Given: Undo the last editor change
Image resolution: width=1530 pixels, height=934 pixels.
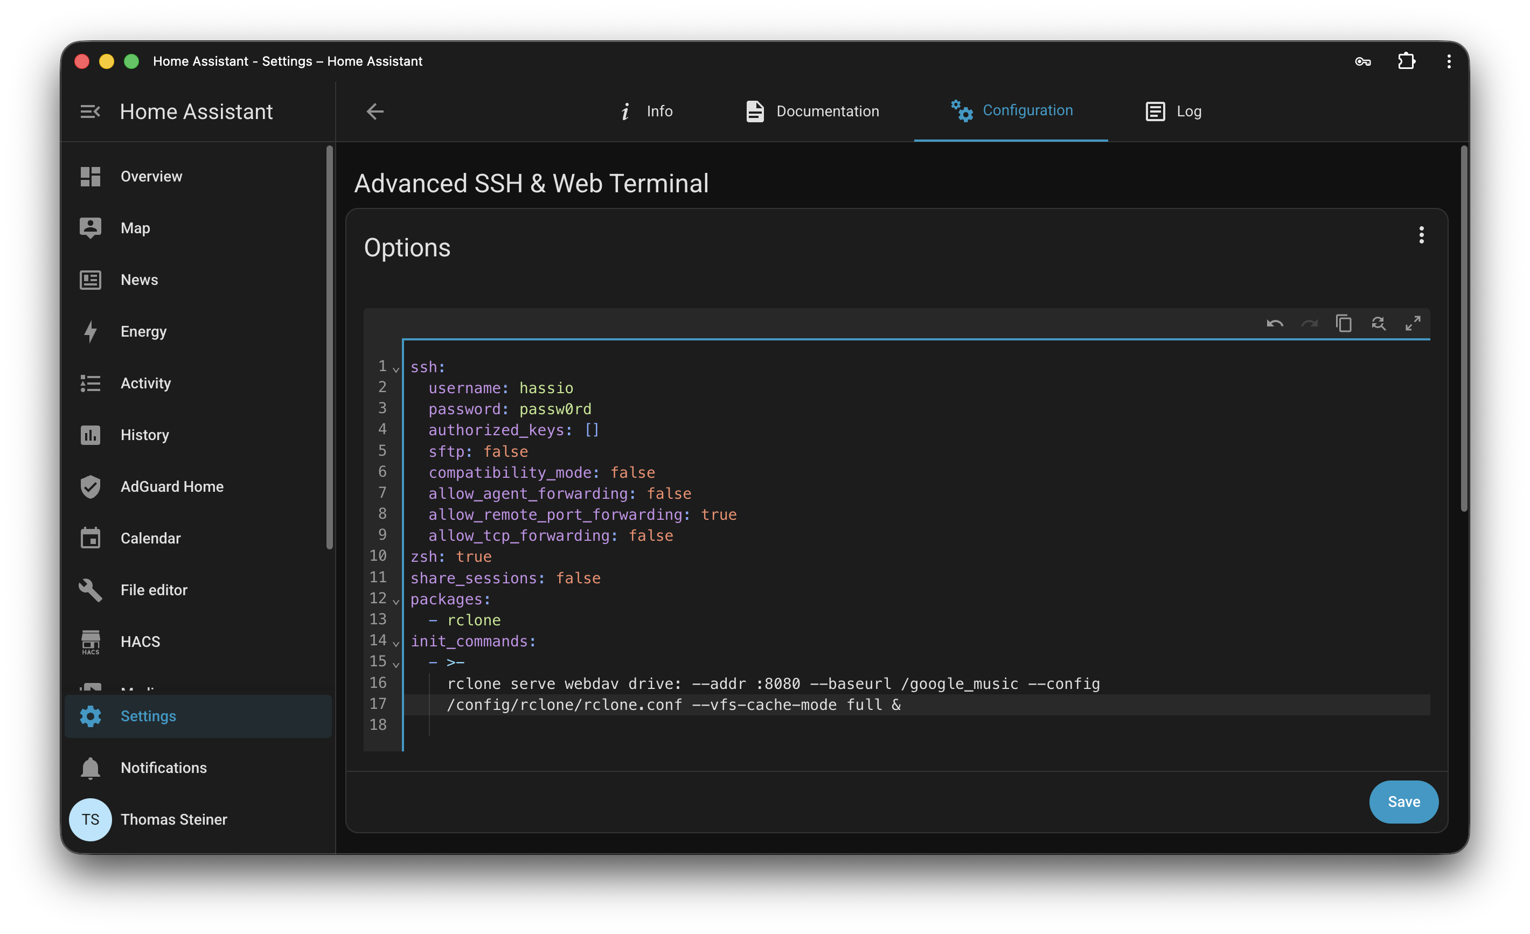Looking at the screenshot, I should click(x=1274, y=324).
